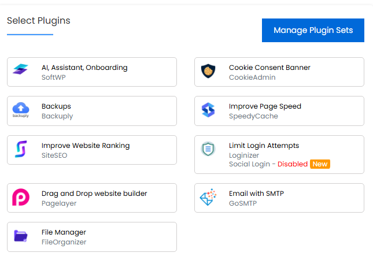Click the FileOrganizer purple folder icon
Screen dimensions: 373x271
[x=21, y=236]
